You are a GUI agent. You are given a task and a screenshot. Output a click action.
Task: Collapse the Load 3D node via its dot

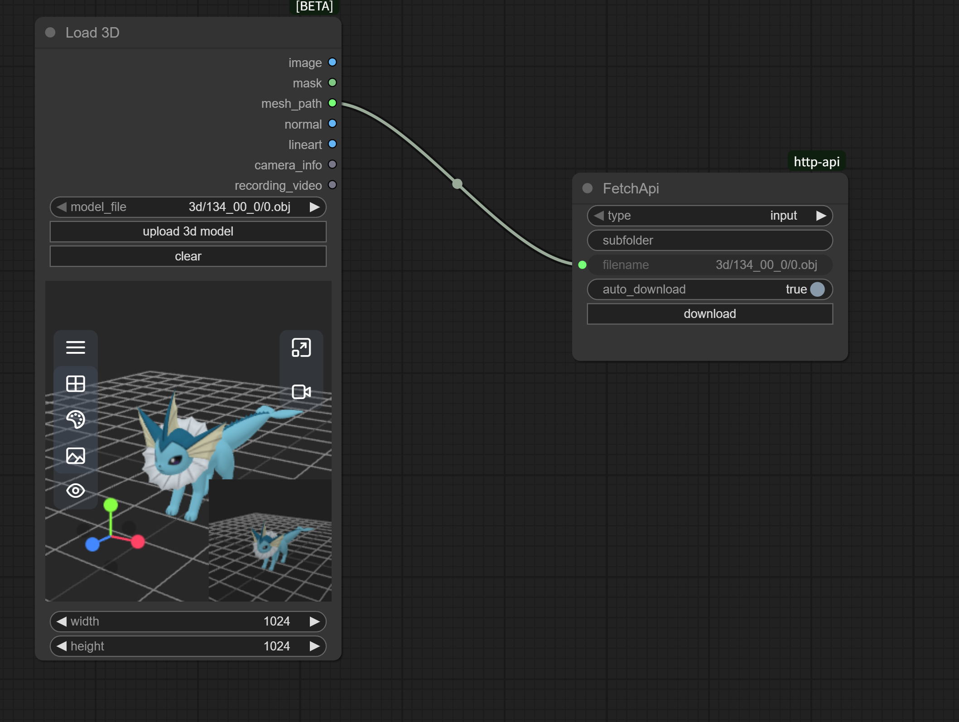pyautogui.click(x=50, y=33)
